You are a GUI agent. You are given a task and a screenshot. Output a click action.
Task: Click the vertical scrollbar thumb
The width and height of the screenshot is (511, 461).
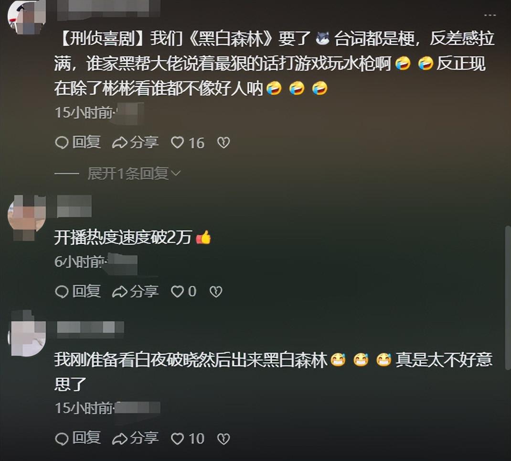click(x=507, y=298)
